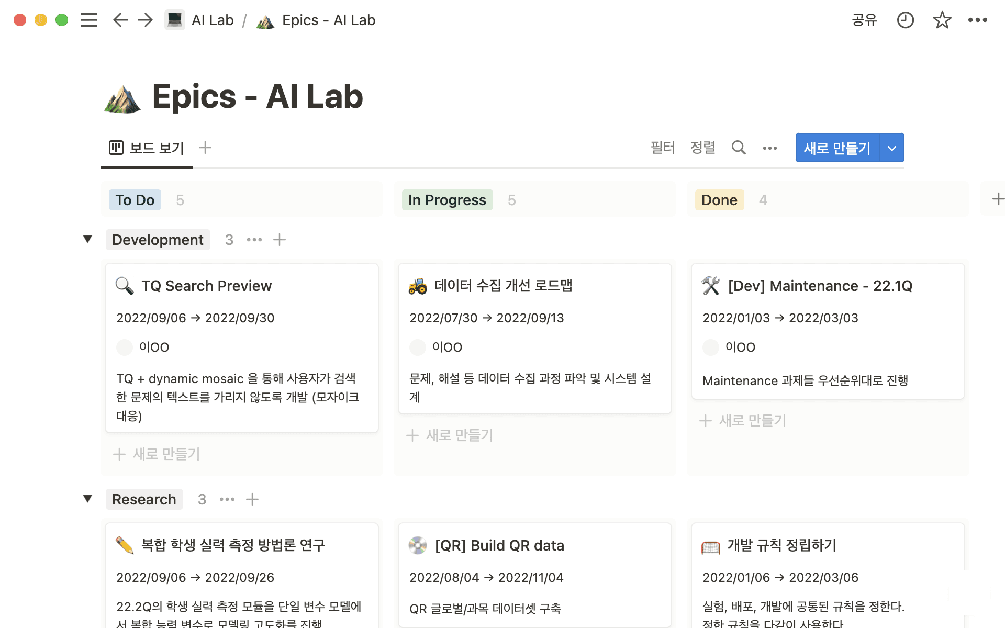Open the 정렬 menu
1005x628 pixels.
(x=702, y=148)
